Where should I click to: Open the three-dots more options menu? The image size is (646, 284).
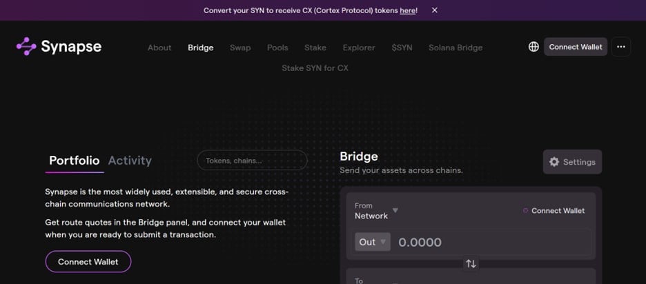pos(621,47)
